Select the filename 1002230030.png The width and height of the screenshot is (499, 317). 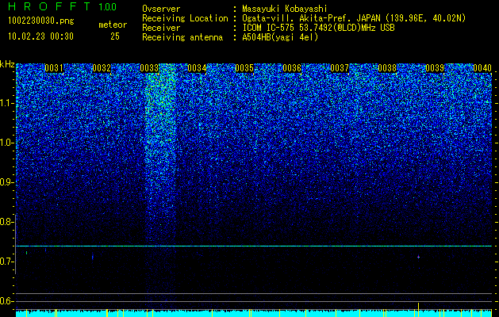tap(41, 21)
